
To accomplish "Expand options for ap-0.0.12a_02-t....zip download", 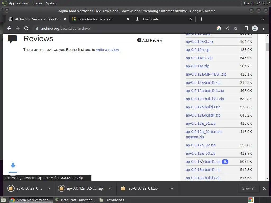I will pyautogui.click(x=110, y=188).
